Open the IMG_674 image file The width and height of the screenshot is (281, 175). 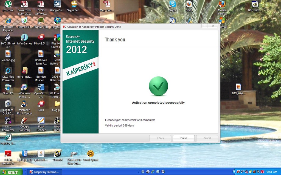click(x=238, y=89)
